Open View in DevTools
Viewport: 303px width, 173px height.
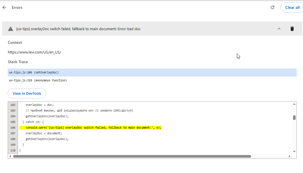[27, 93]
